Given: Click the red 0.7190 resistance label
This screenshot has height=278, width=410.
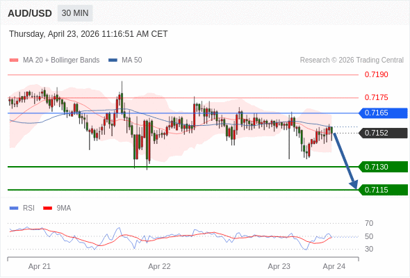Looking at the screenshot, I should pos(376,75).
